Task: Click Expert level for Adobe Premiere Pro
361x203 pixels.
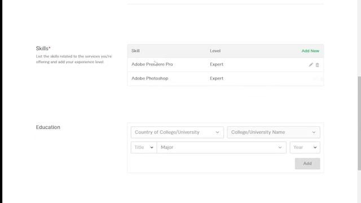Action: pyautogui.click(x=217, y=64)
